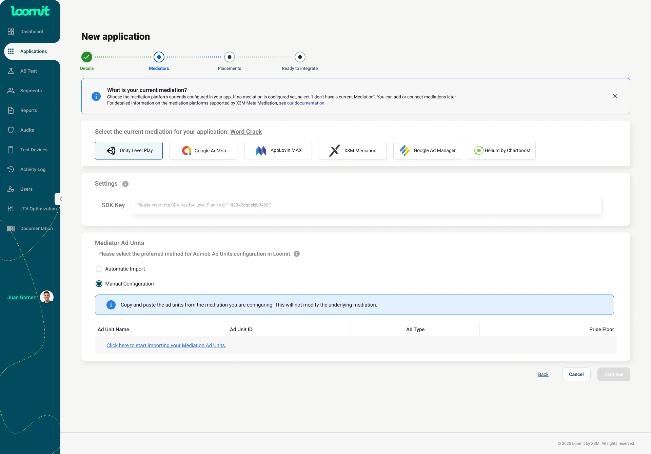This screenshot has width=651, height=454.
Task: Open the Activity Log history icon
Action: (x=11, y=169)
